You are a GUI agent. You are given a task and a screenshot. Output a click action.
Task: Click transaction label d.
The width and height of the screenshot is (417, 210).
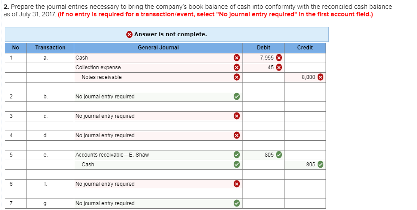coord(46,135)
